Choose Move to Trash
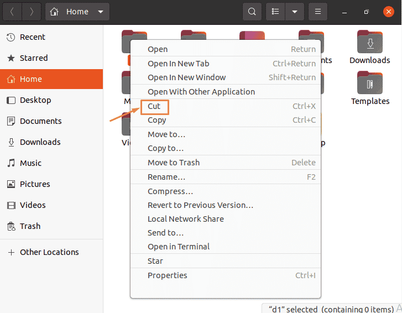Screen dimensions: 402x313 coord(226,163)
